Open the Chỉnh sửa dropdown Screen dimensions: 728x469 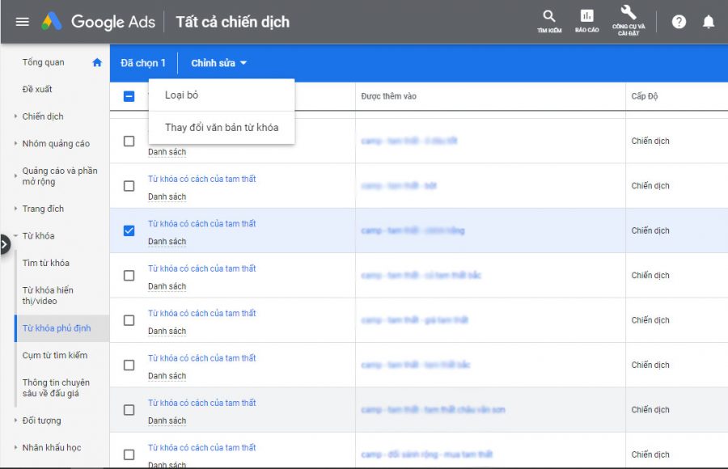(218, 63)
